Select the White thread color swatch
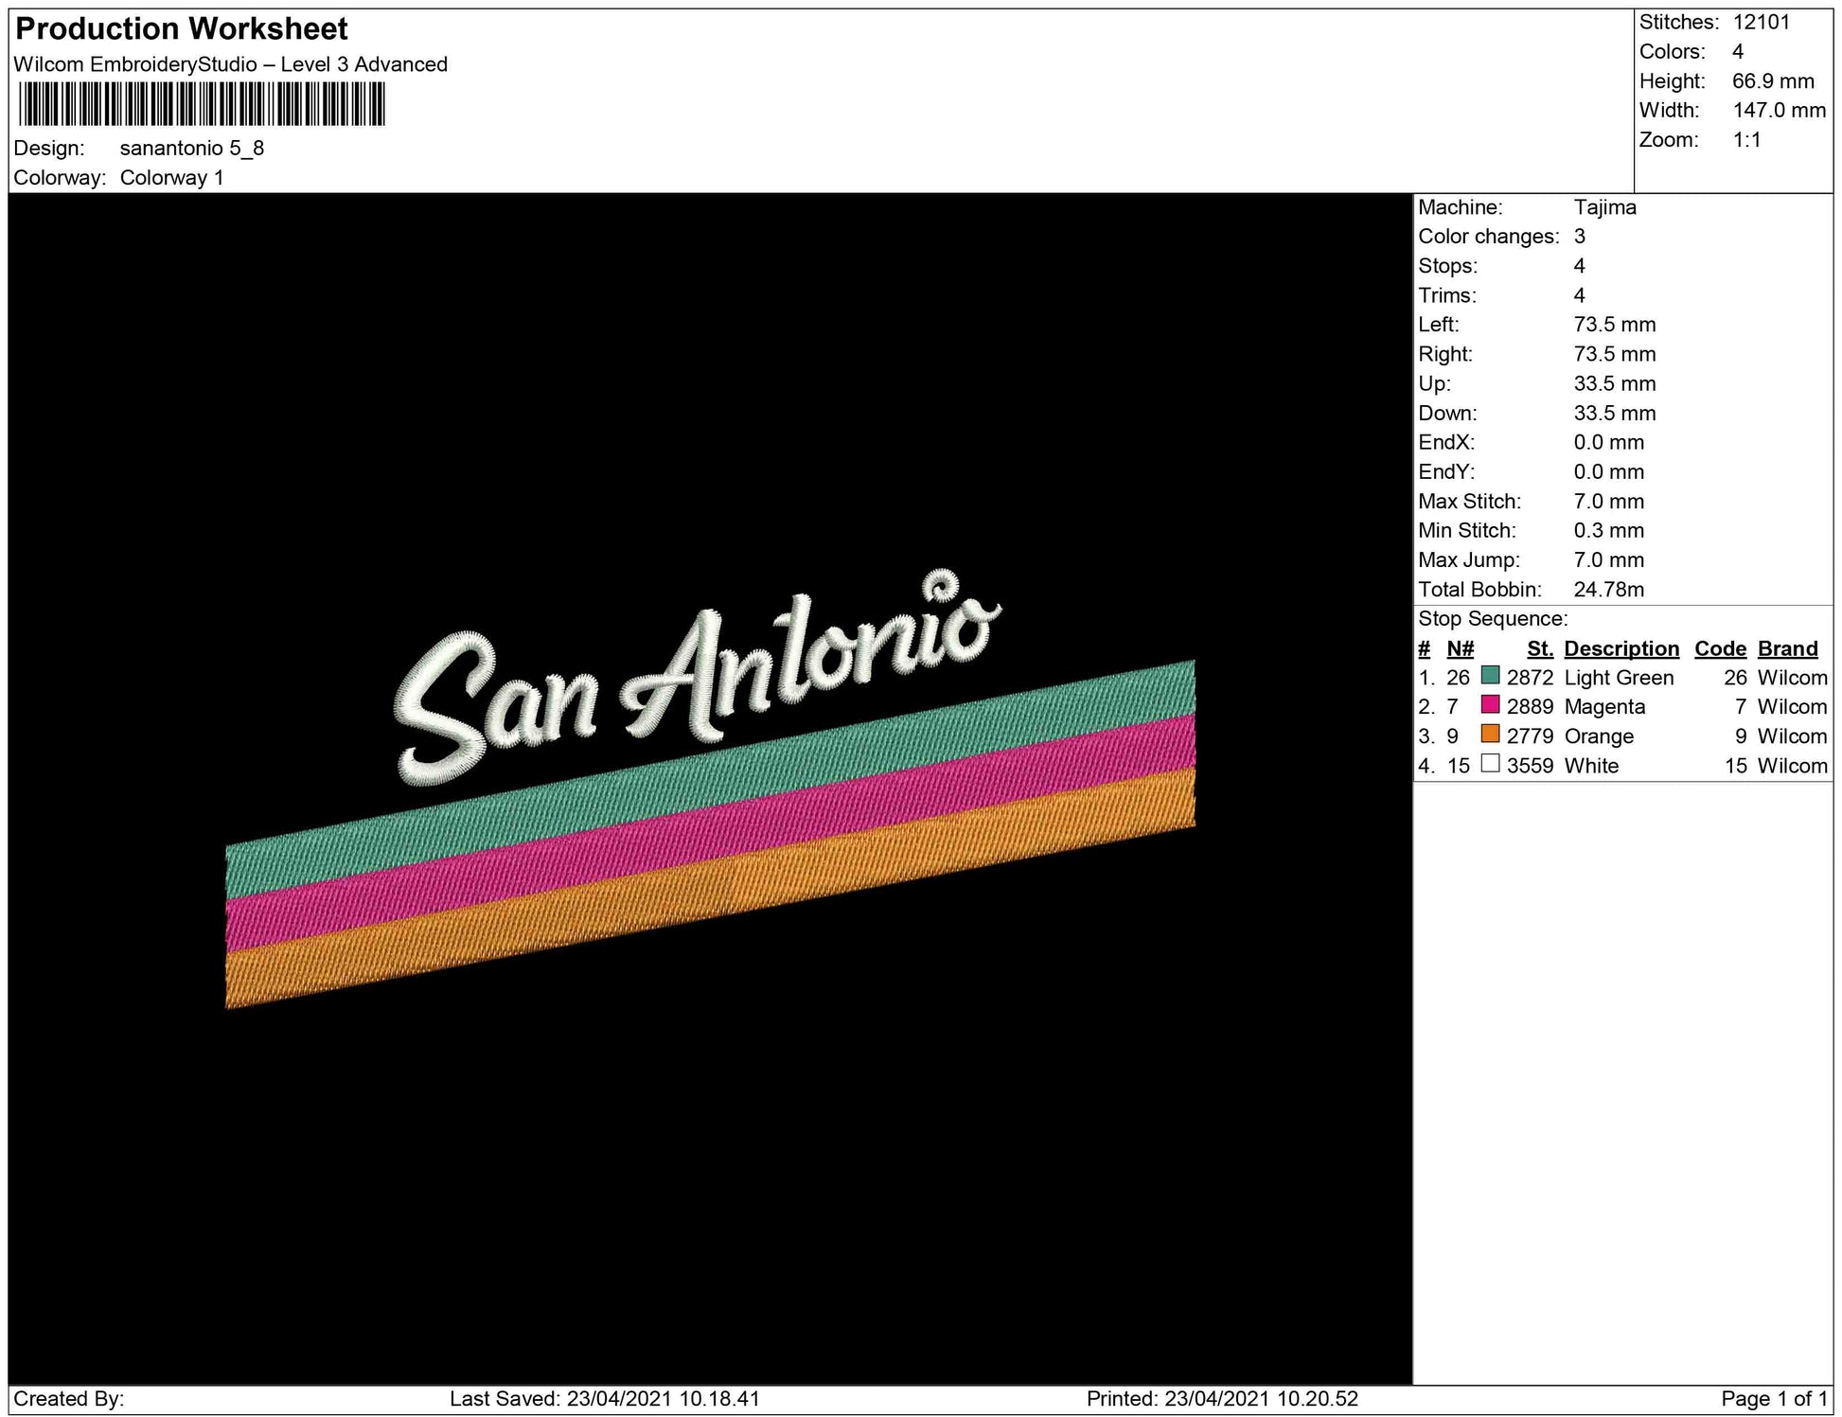The width and height of the screenshot is (1842, 1417). coord(1490,764)
